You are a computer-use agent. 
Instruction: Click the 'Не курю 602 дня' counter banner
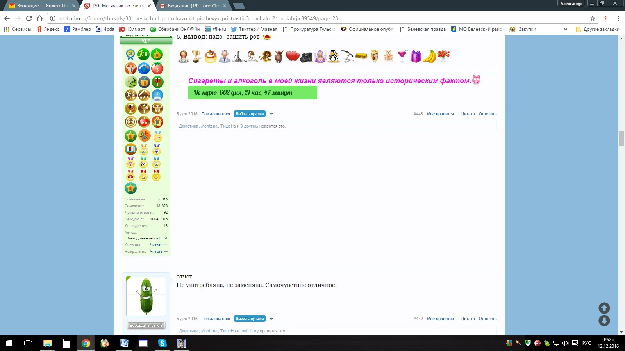tap(253, 93)
